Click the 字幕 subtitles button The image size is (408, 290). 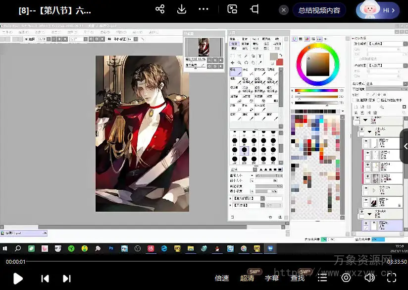[x=272, y=278]
